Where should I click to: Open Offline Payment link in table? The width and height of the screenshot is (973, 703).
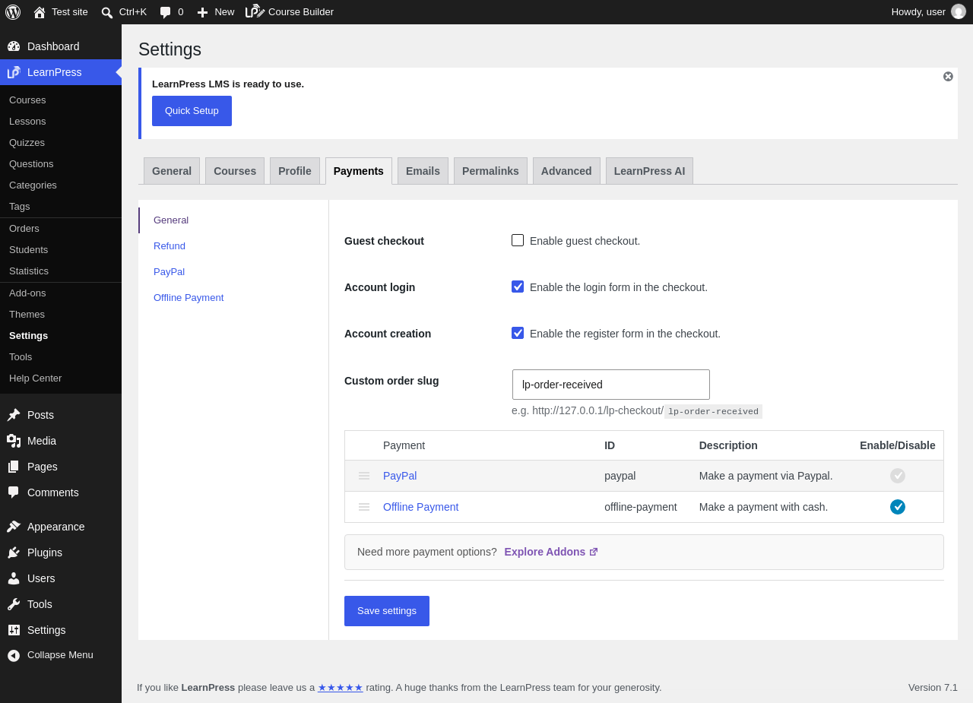[x=420, y=507]
